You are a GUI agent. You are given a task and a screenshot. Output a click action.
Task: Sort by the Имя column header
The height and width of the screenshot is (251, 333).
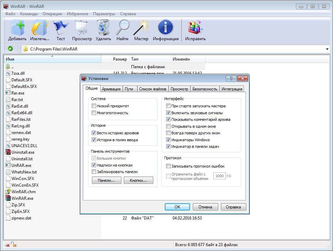52,59
